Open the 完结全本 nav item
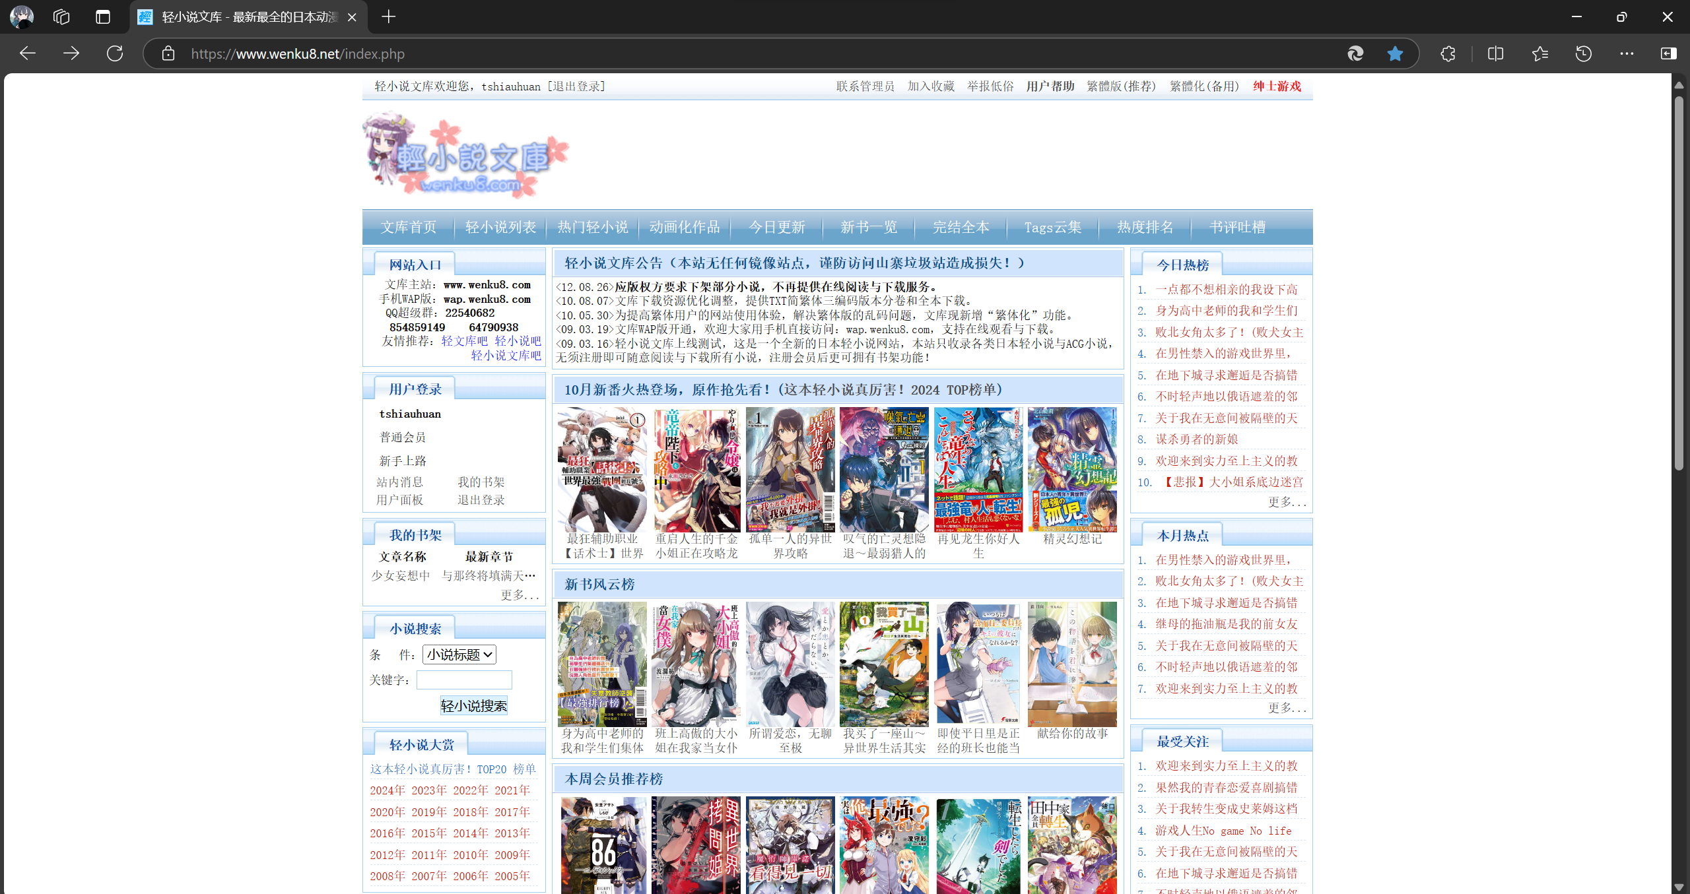Image resolution: width=1690 pixels, height=894 pixels. [x=961, y=228]
